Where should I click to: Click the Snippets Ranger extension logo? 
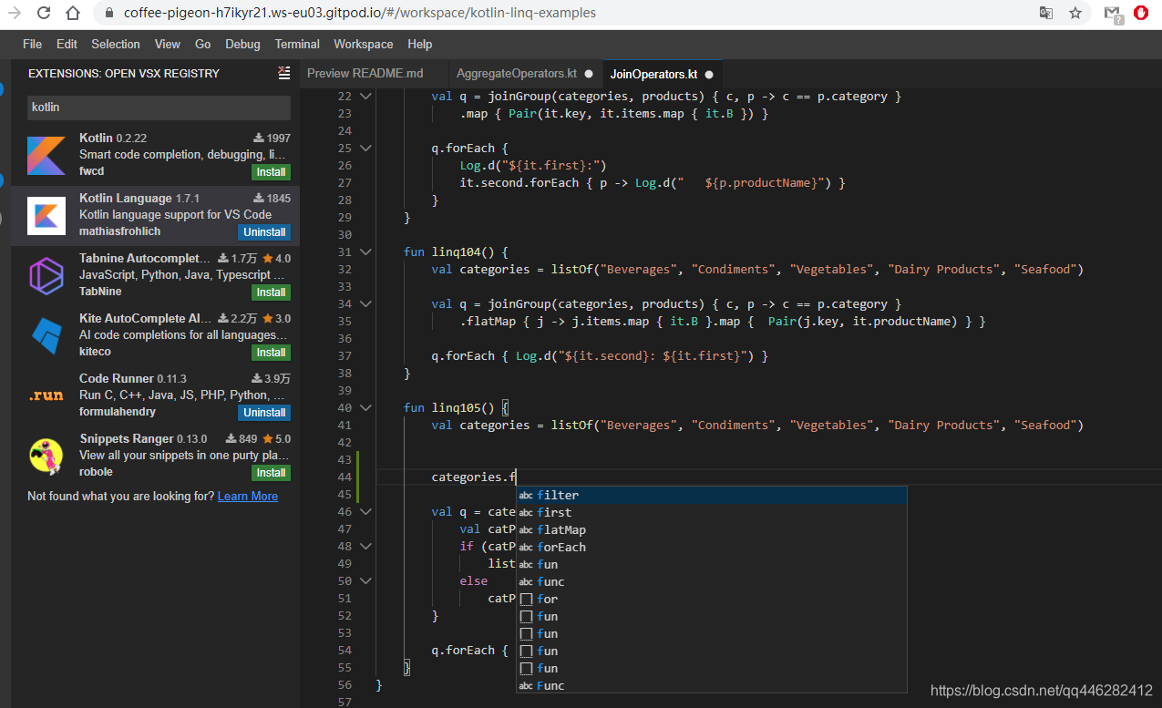click(x=46, y=456)
